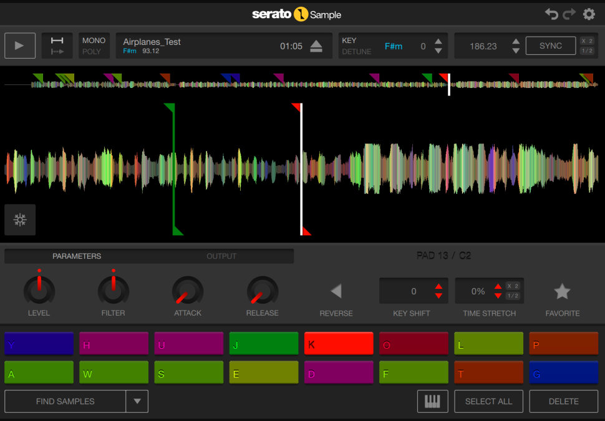Click the undo arrow icon
Image resolution: width=605 pixels, height=421 pixels.
click(551, 14)
